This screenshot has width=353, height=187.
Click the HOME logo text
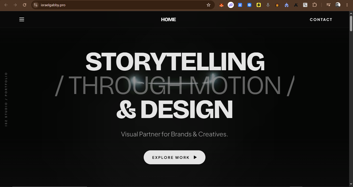(168, 20)
